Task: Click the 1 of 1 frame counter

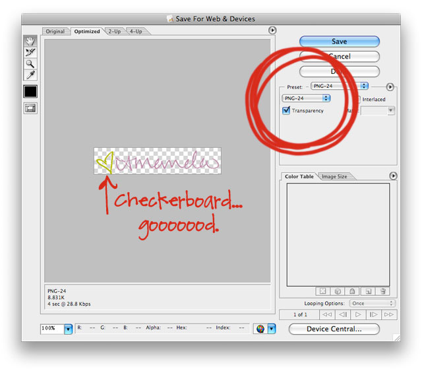Action: tap(300, 314)
